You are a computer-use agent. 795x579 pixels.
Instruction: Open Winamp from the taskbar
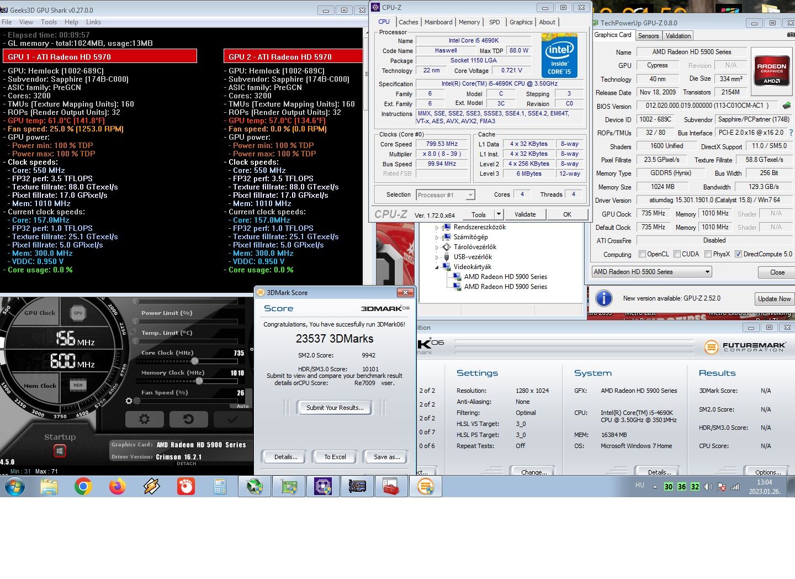(152, 486)
